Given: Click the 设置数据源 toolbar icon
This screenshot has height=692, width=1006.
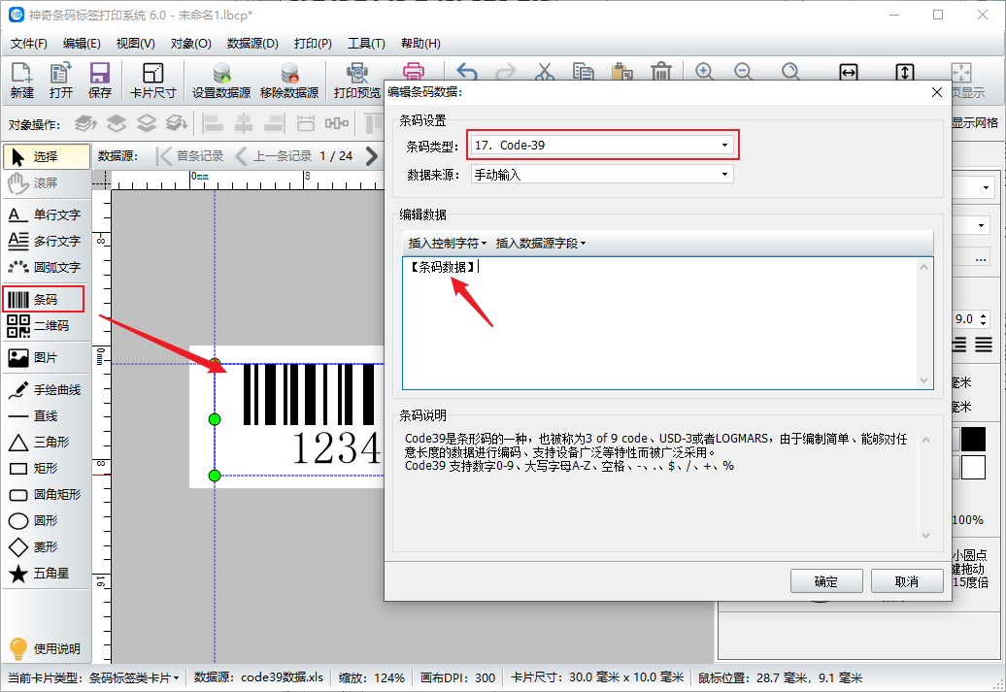Looking at the screenshot, I should coord(220,80).
